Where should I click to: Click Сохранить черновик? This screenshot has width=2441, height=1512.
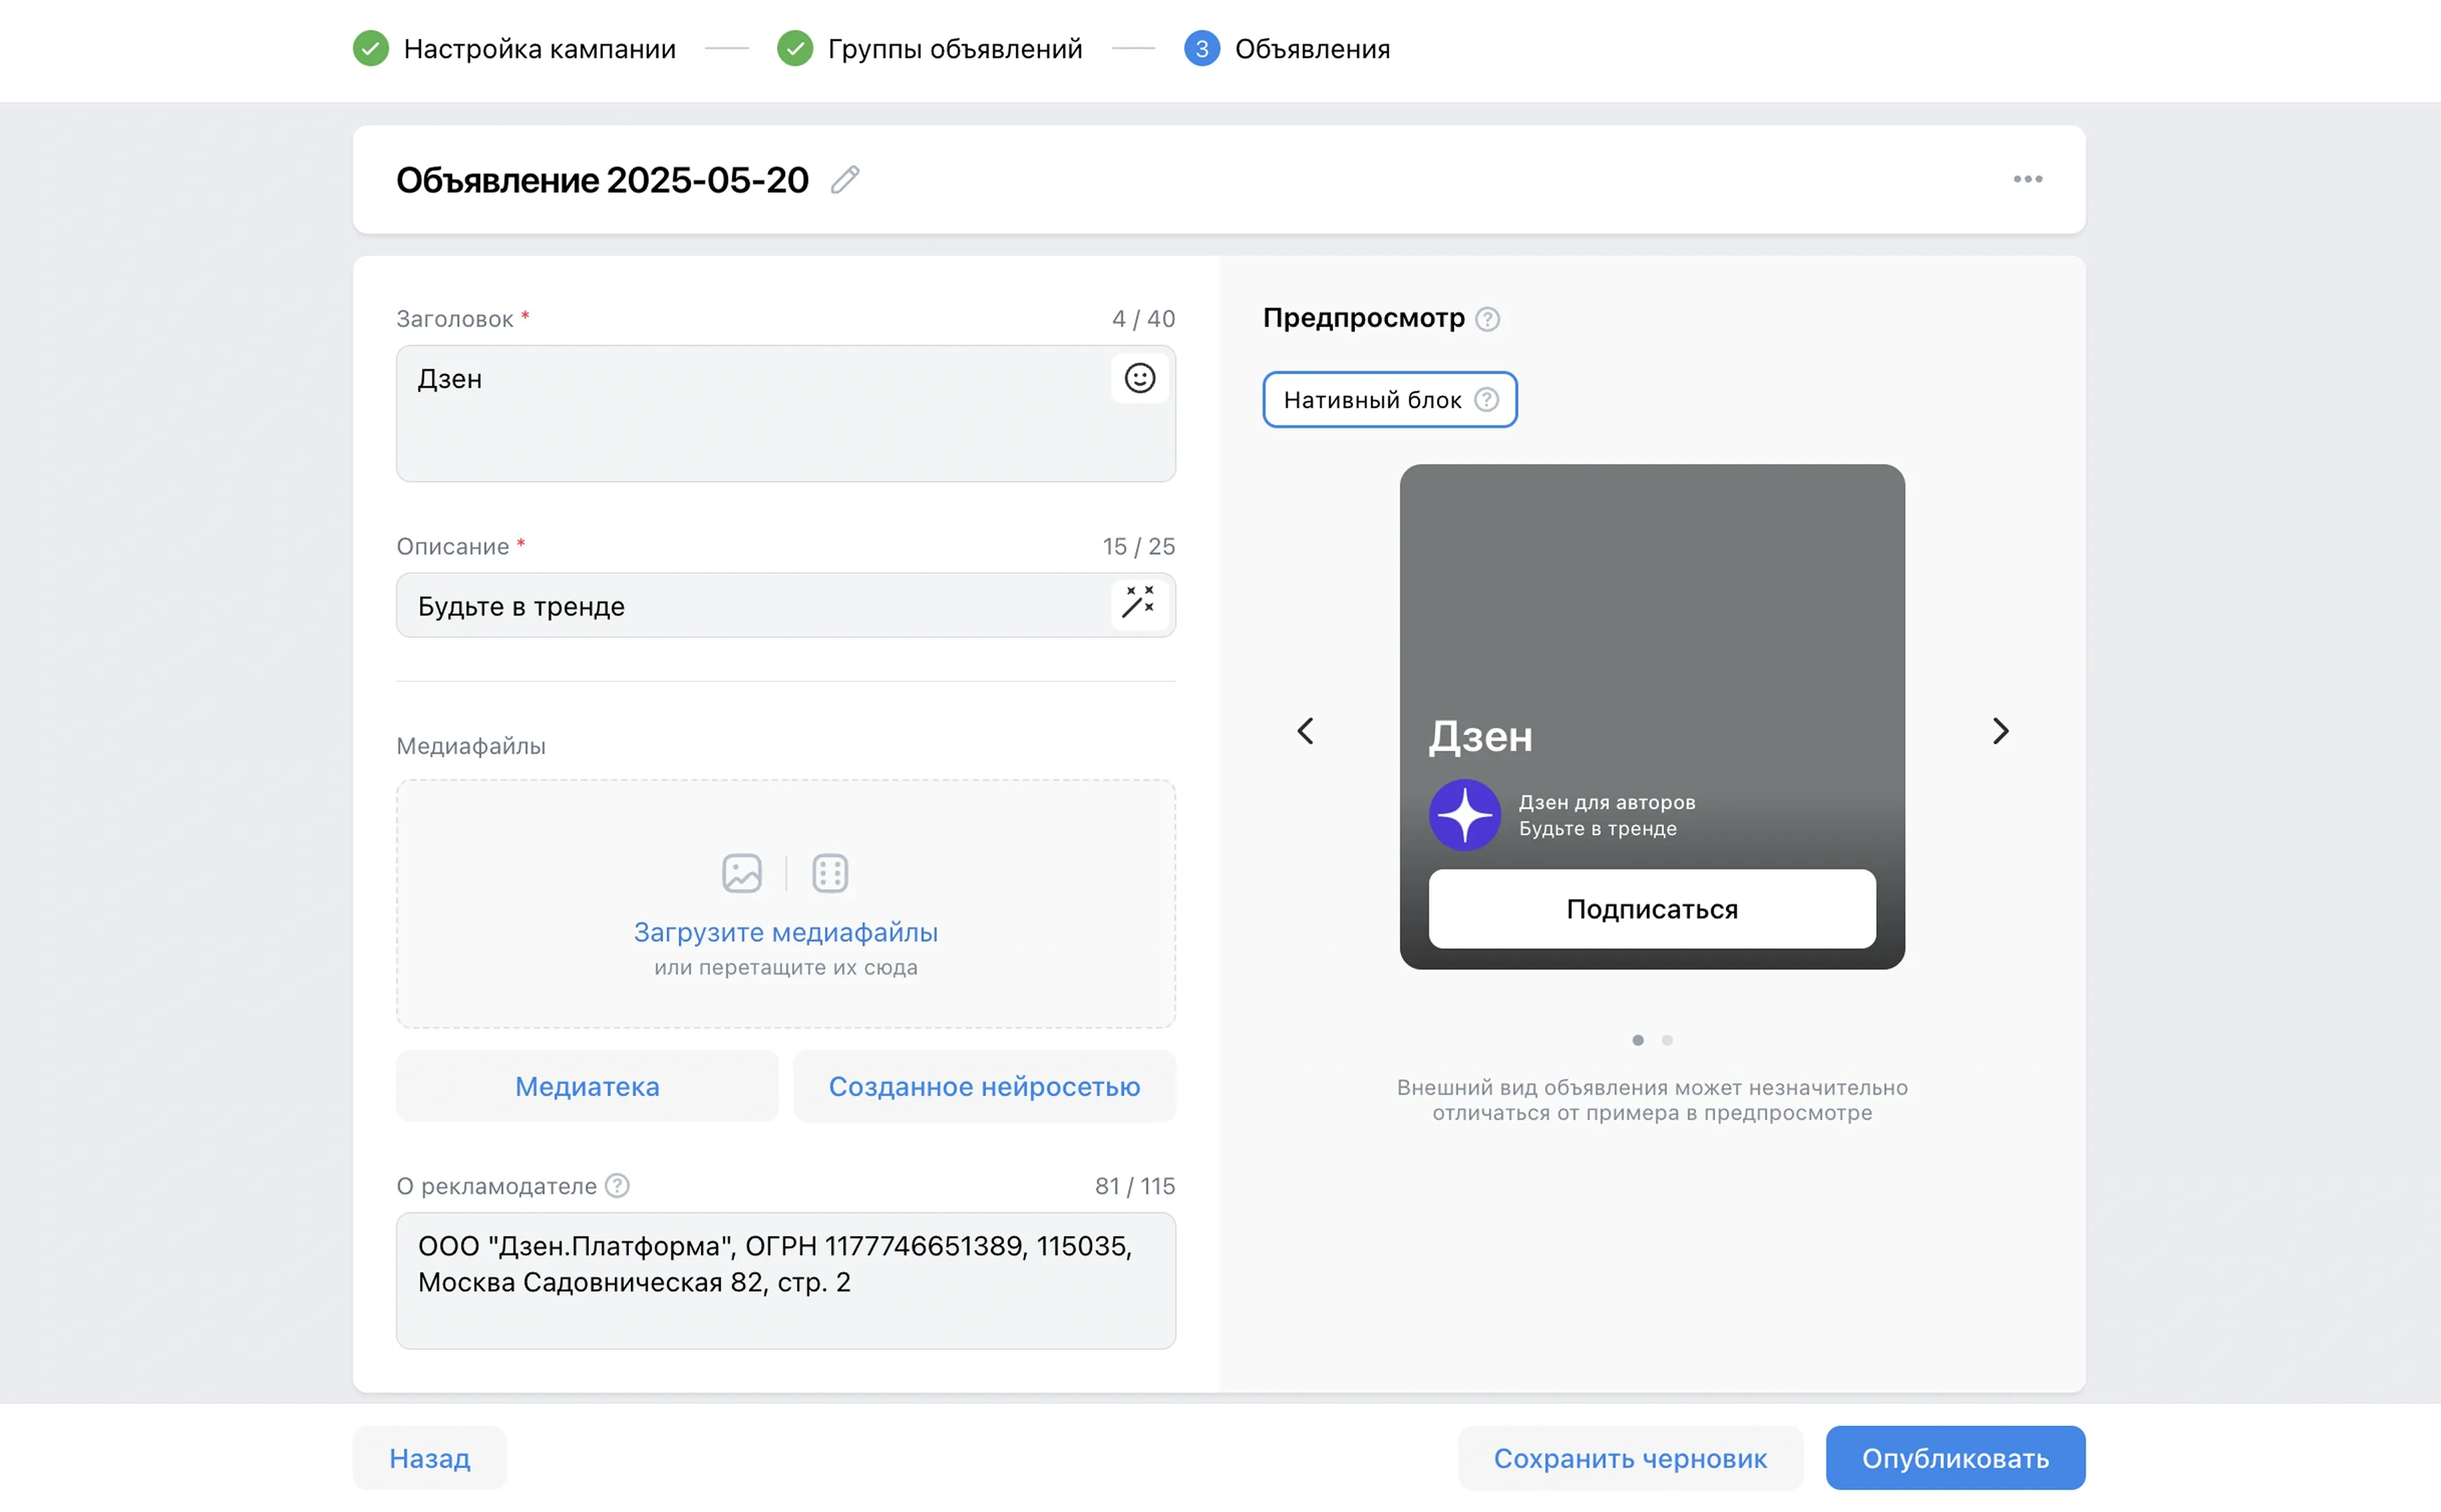1630,1458
